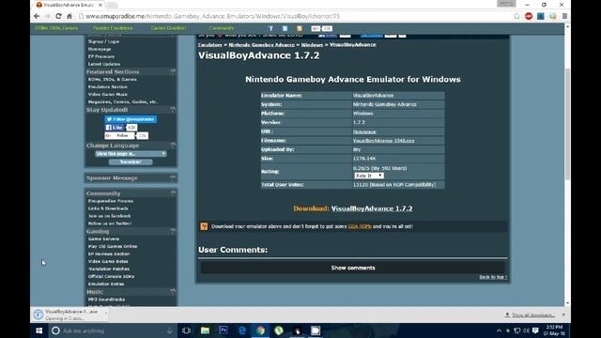
Task: Open the Nintendo Gameboy Advance breadcrumb link
Action: [262, 45]
